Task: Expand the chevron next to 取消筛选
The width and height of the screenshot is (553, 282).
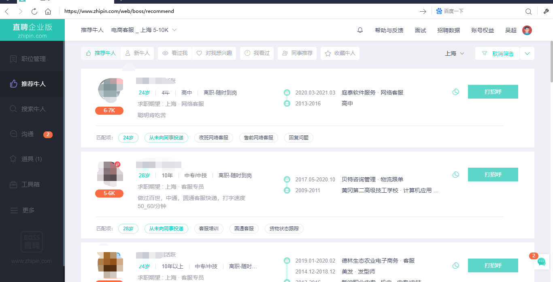Action: click(x=527, y=53)
